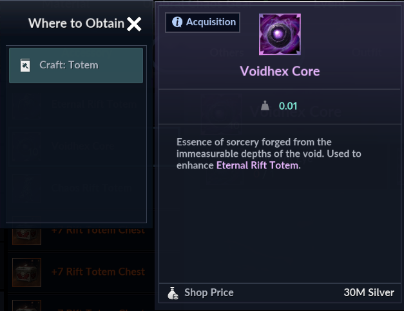Click the fully visible Rift Totem Chest icon
The image size is (404, 311).
pyautogui.click(x=26, y=272)
